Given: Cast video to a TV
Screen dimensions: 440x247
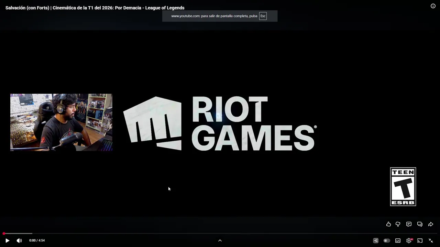Looking at the screenshot, I should [420, 240].
